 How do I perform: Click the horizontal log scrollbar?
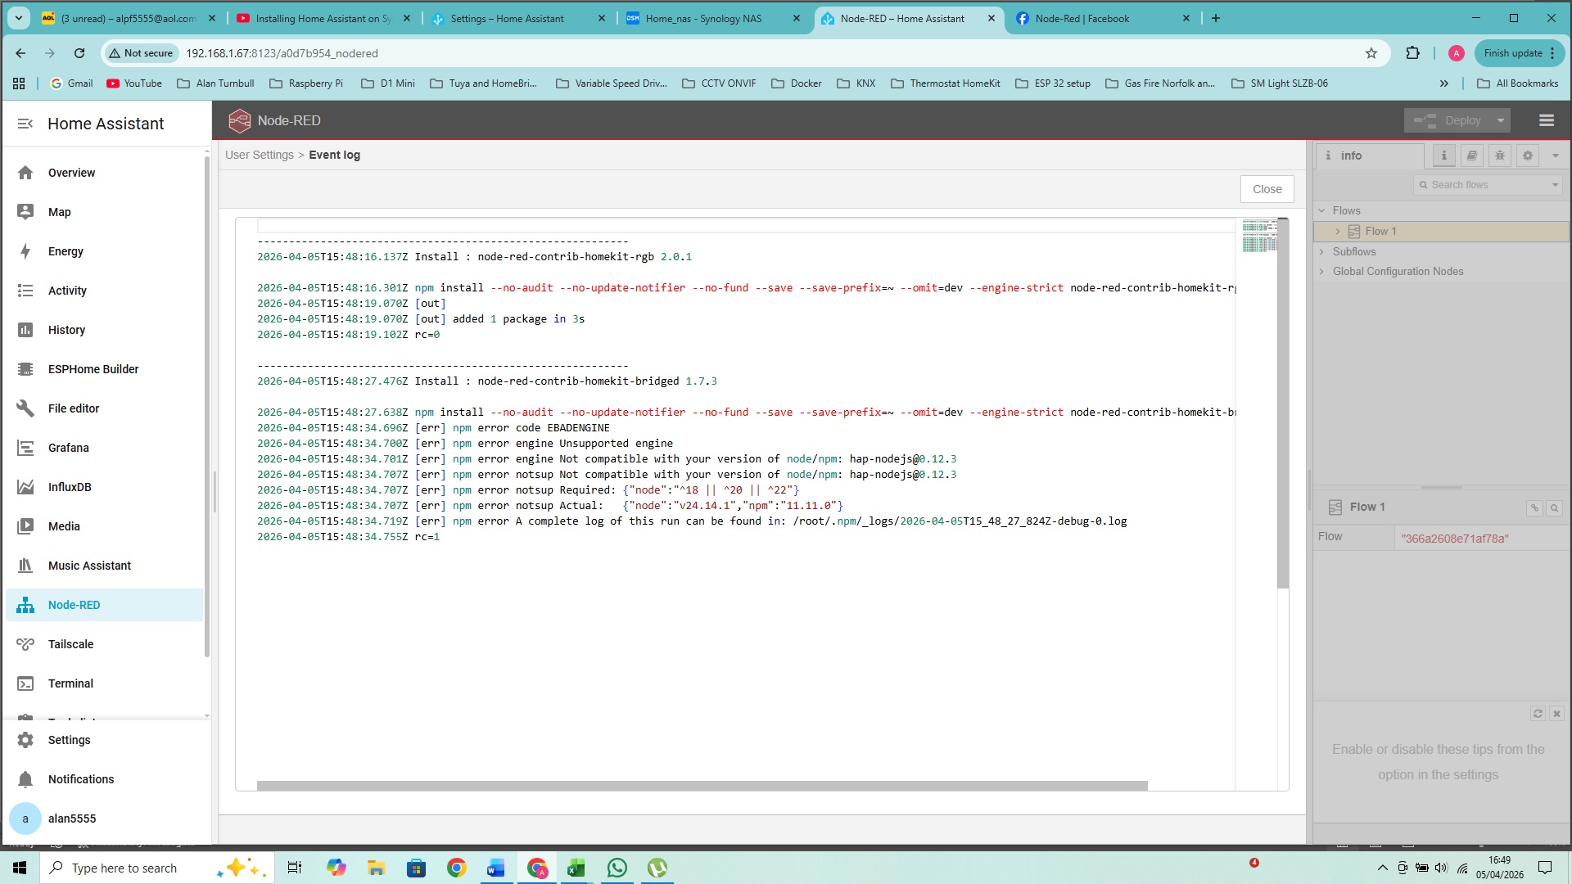[702, 786]
